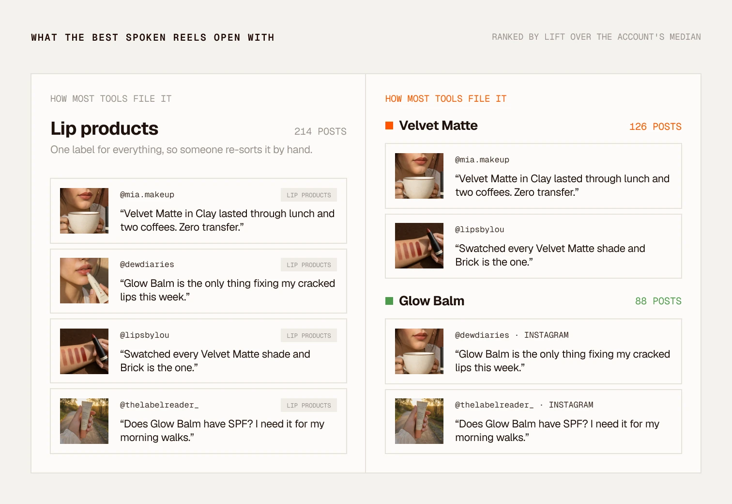
Task: Click the "214 POSTS" count
Action: point(320,131)
